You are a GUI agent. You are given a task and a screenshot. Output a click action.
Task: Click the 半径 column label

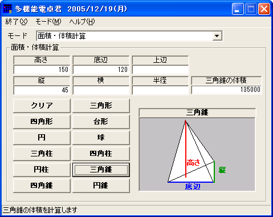(x=160, y=81)
